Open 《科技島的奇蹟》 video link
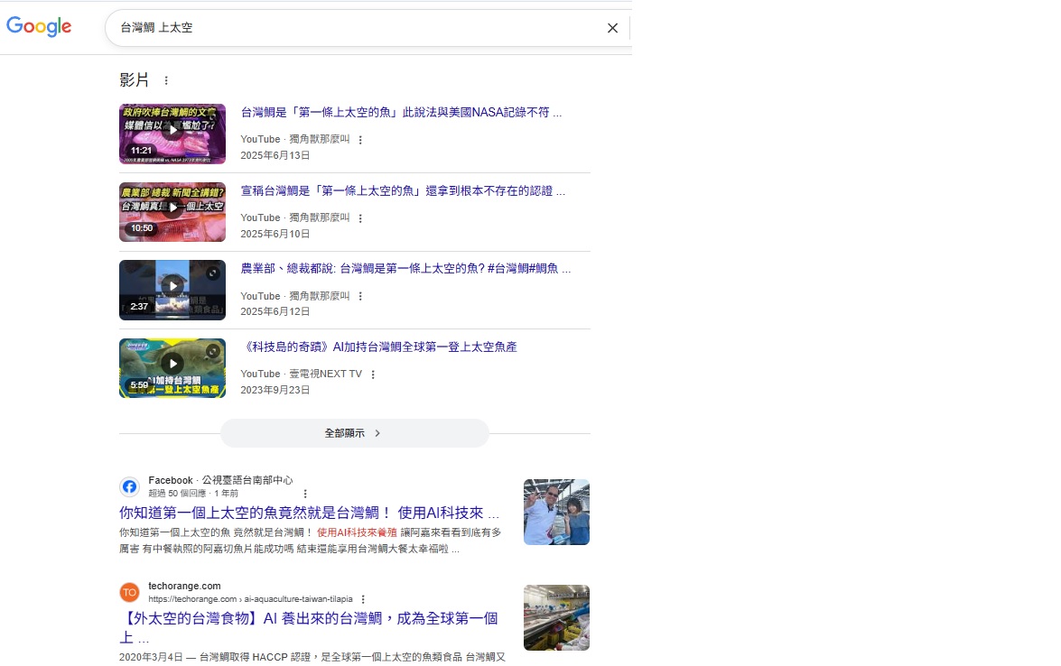The image size is (1061, 666). pyautogui.click(x=378, y=347)
